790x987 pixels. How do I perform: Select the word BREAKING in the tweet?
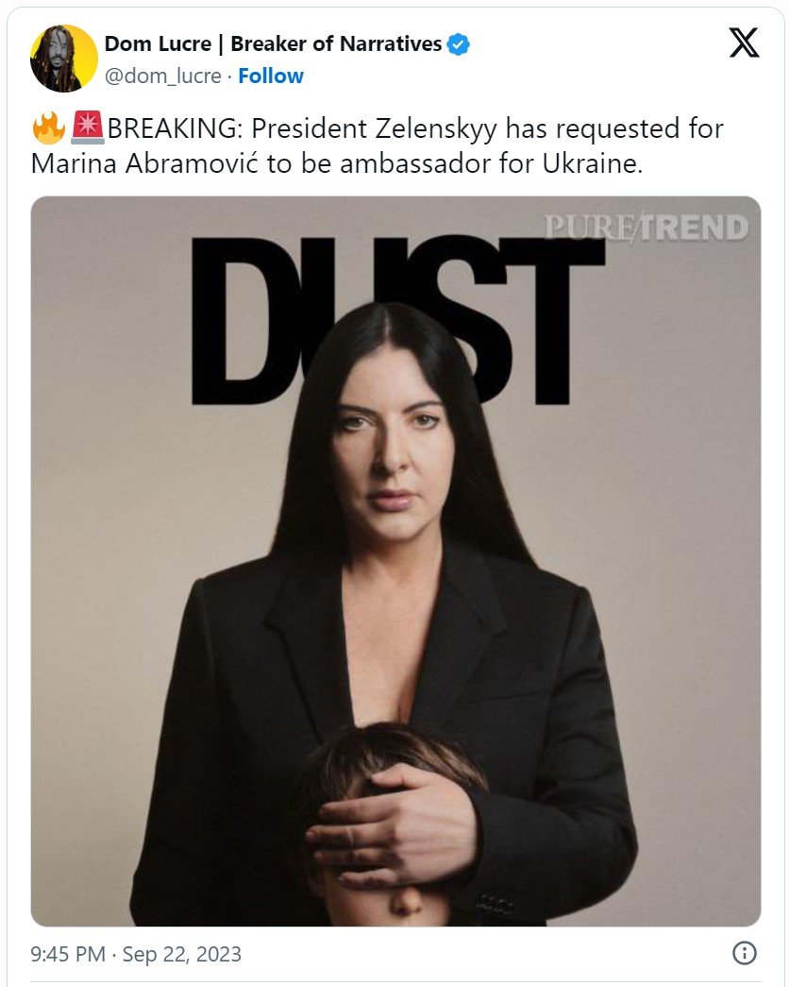170,128
